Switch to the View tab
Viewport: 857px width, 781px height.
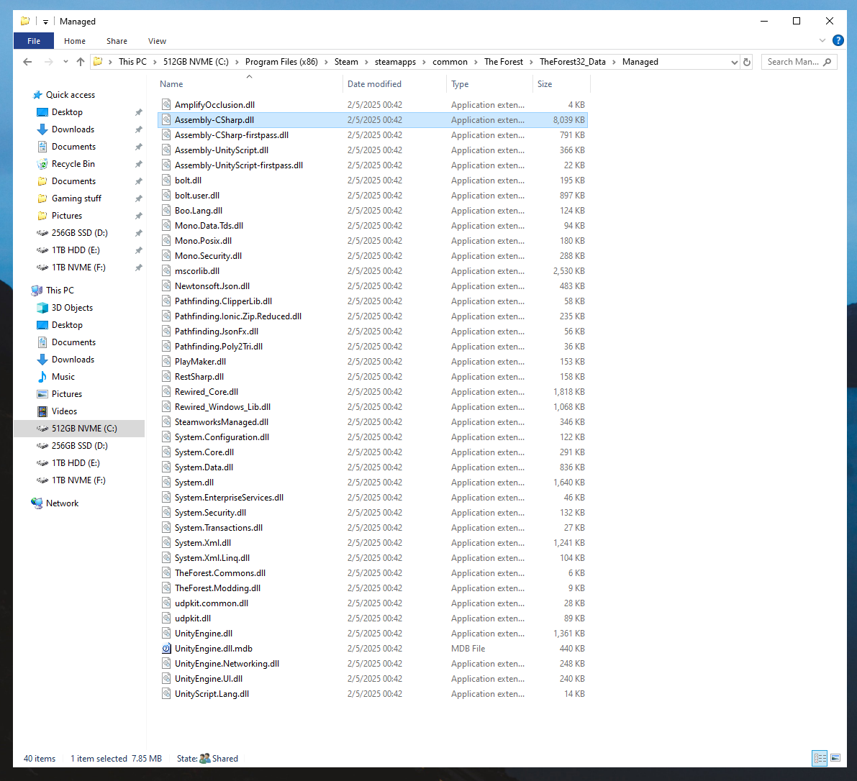(x=157, y=41)
